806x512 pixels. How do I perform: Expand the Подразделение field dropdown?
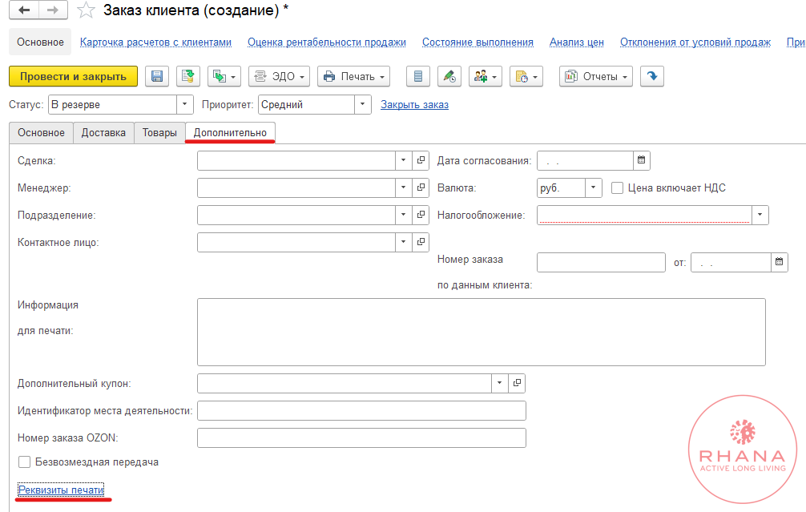[403, 215]
